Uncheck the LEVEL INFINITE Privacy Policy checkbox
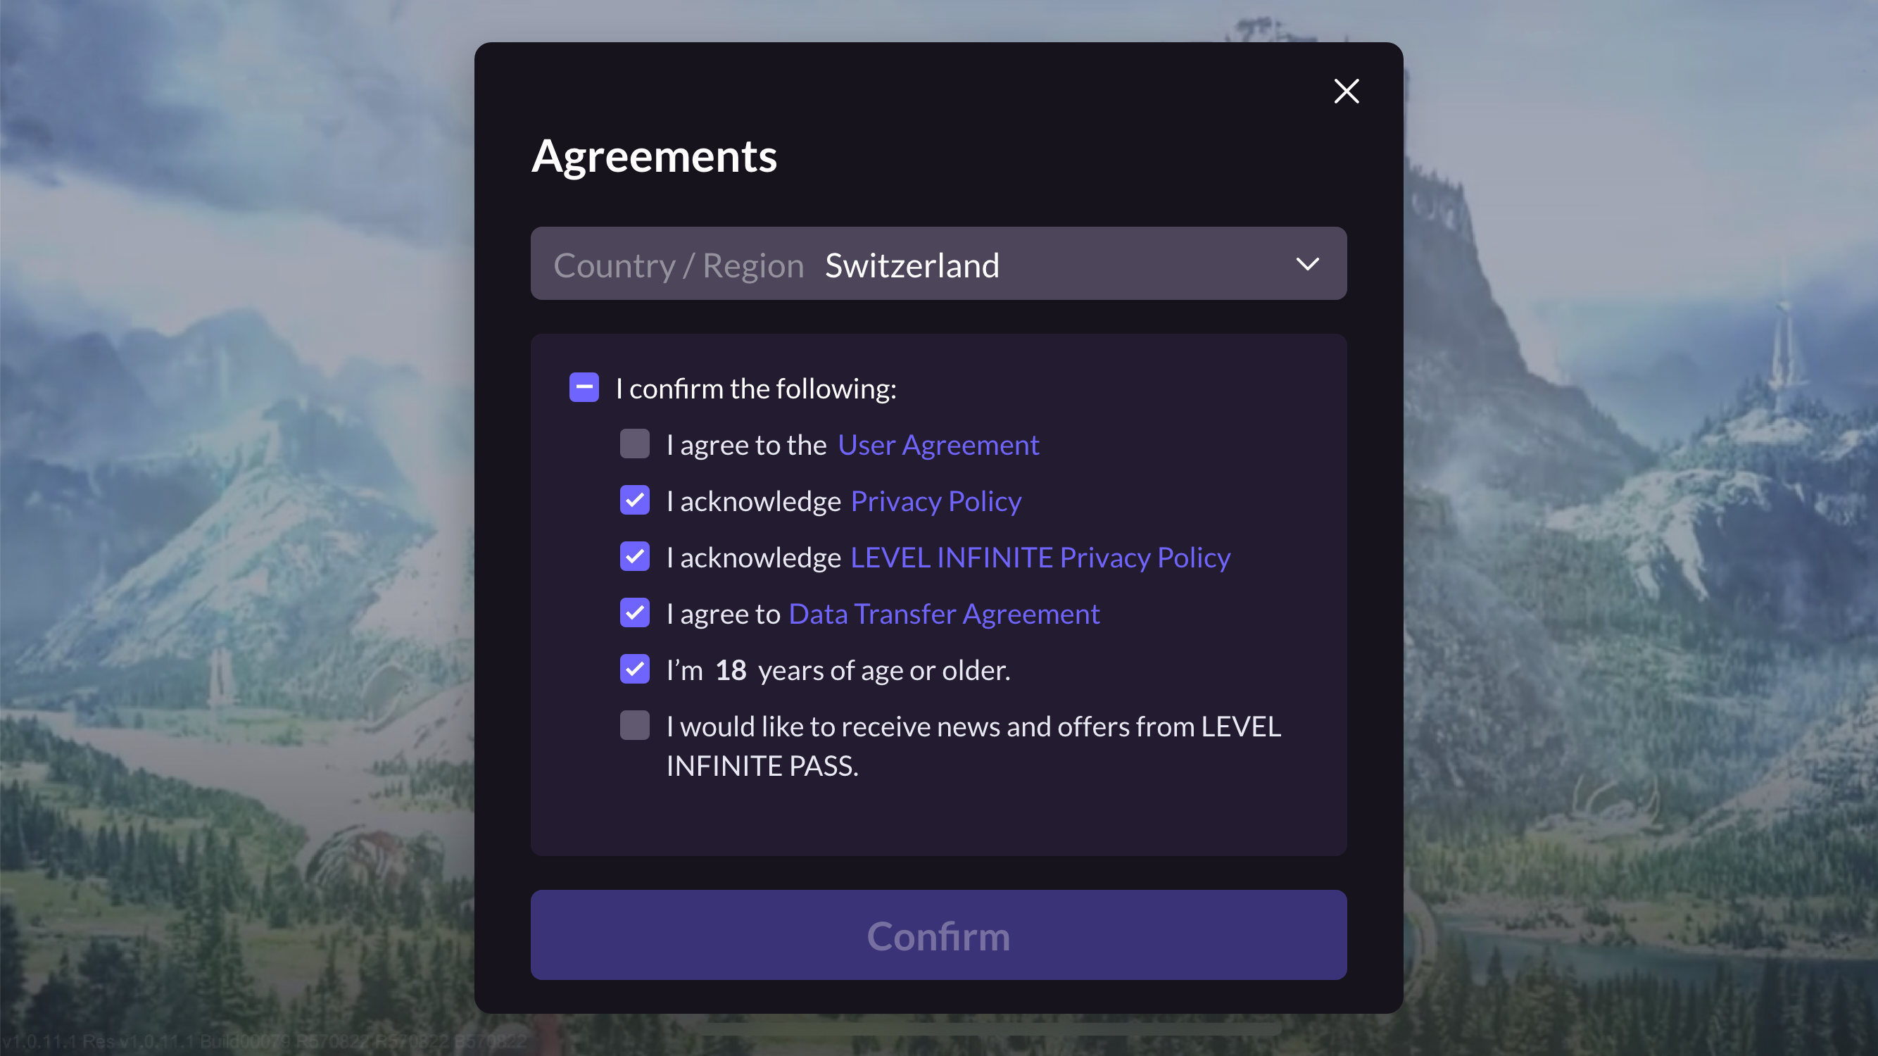The width and height of the screenshot is (1878, 1056). pos(634,556)
